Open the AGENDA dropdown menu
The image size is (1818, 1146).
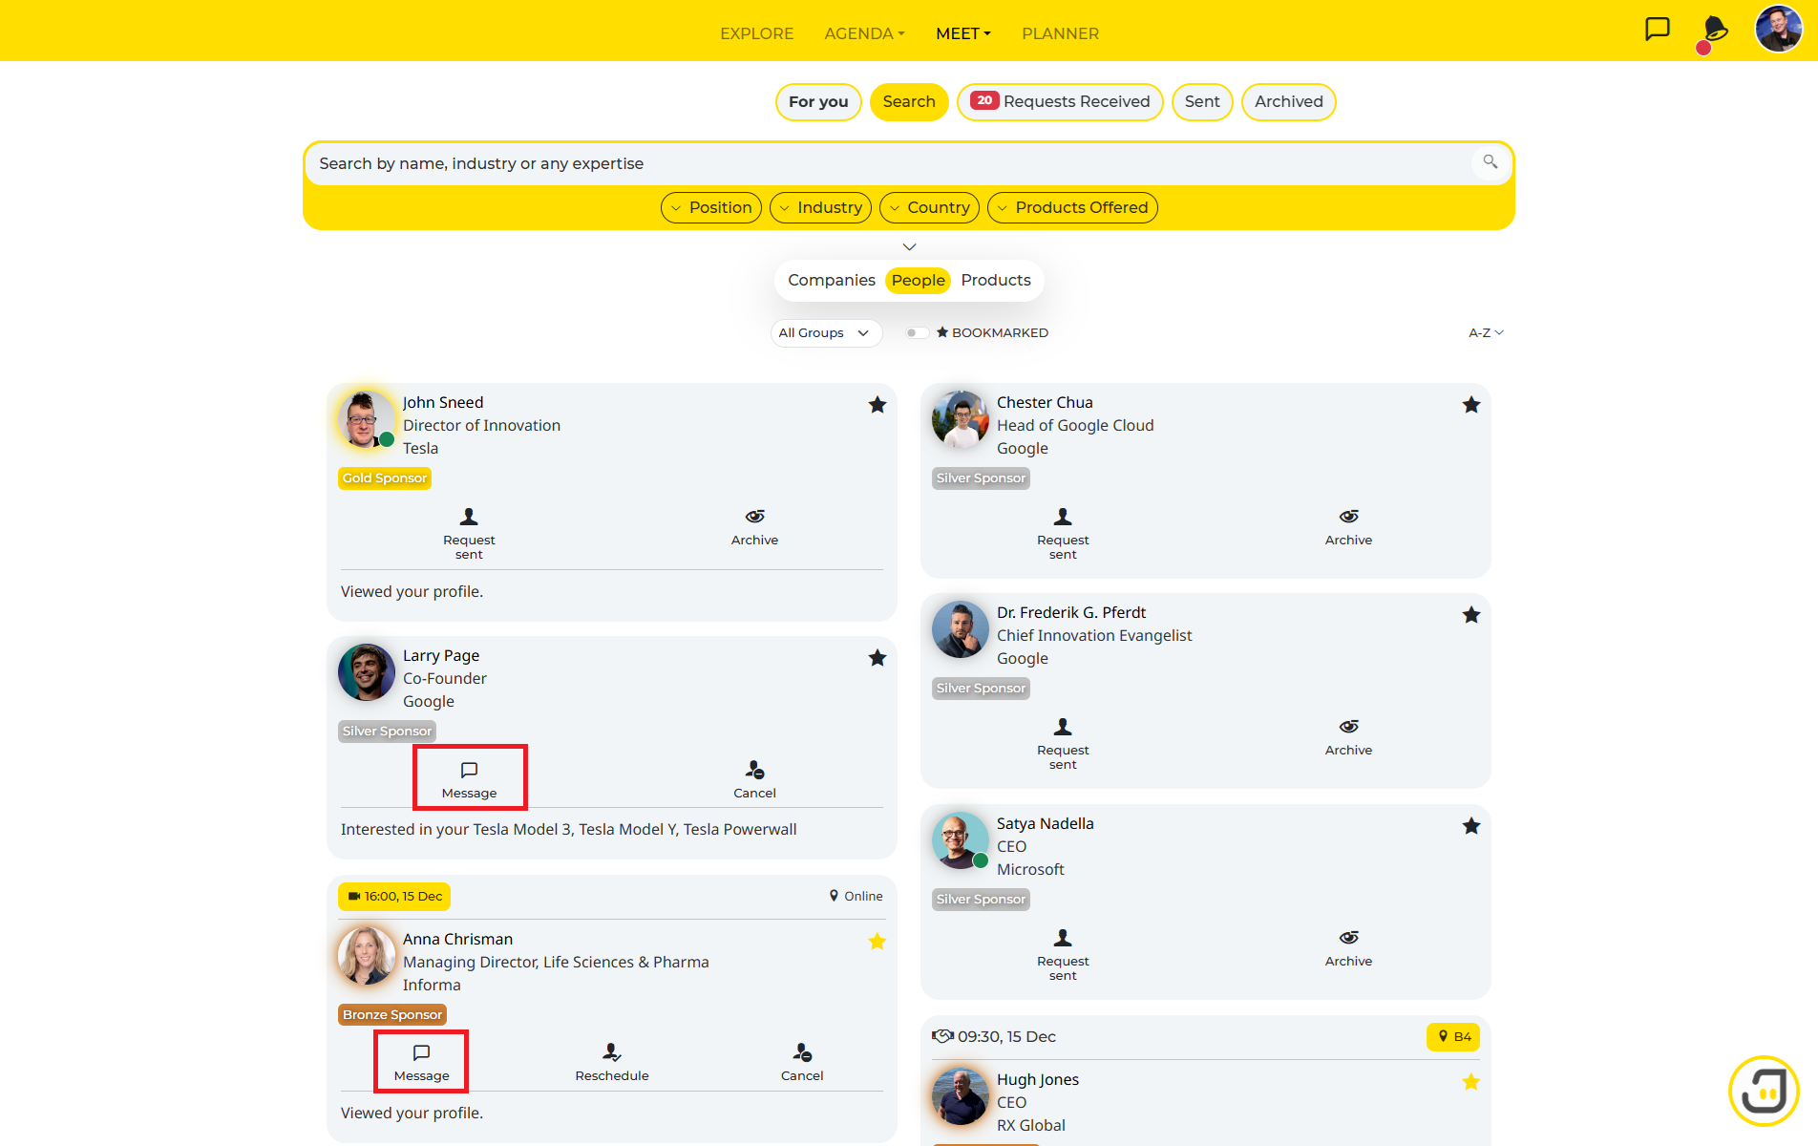click(864, 33)
